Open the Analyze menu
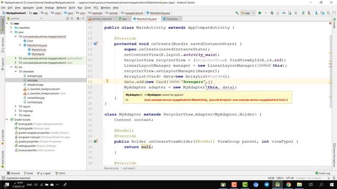The width and height of the screenshot is (337, 189). [49, 7]
